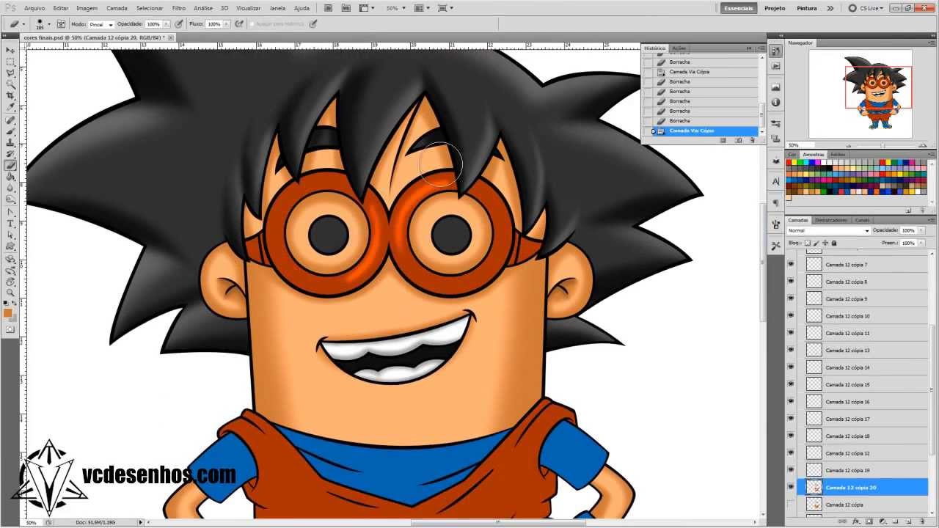
Task: Hide layer Camada 12 cópia 15
Action: (x=791, y=384)
